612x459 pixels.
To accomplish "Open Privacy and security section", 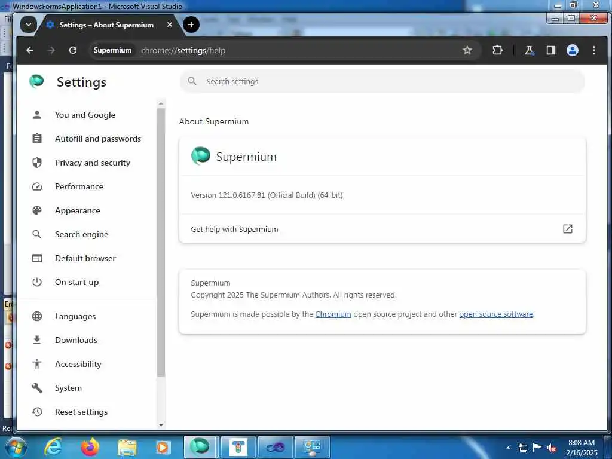I will point(93,163).
